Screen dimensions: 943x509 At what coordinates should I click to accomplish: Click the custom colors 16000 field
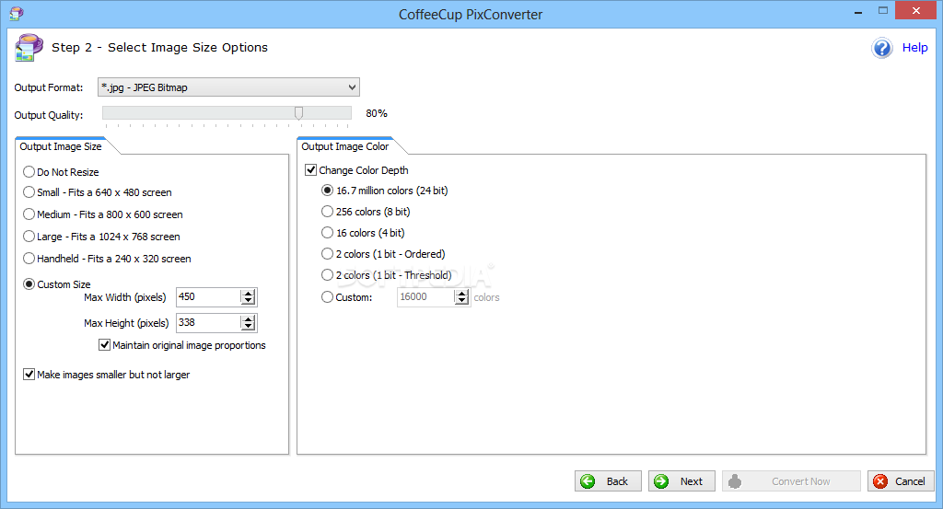click(425, 297)
